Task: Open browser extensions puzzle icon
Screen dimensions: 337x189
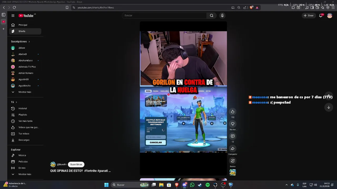Action: 293,8
